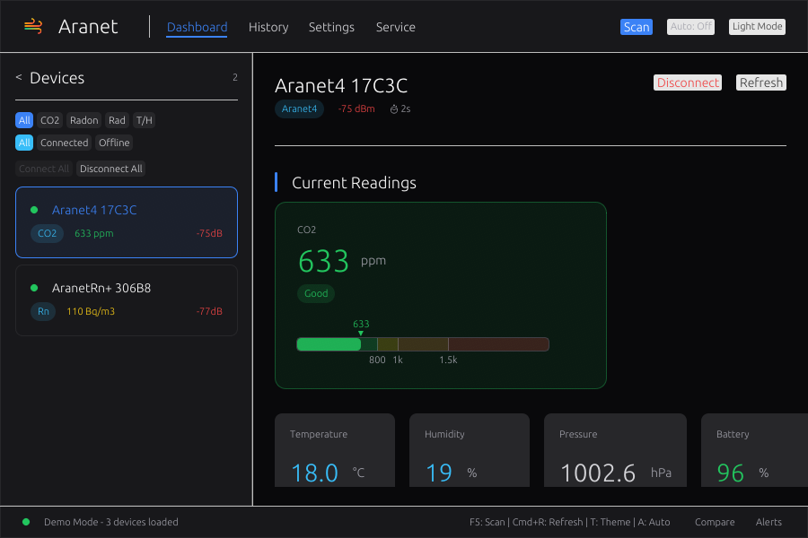Open the History tab
The height and width of the screenshot is (538, 808).
pyautogui.click(x=268, y=27)
